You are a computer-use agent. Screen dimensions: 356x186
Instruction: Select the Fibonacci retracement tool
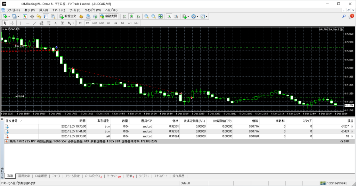coord(49,23)
